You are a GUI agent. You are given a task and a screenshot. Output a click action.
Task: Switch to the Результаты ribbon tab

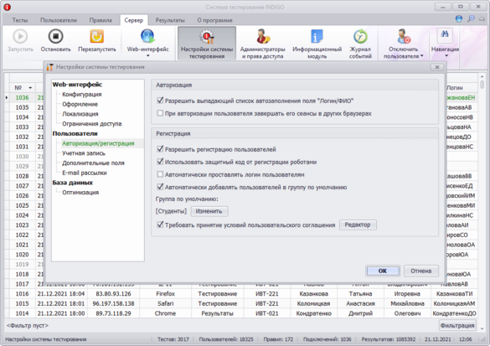[170, 20]
